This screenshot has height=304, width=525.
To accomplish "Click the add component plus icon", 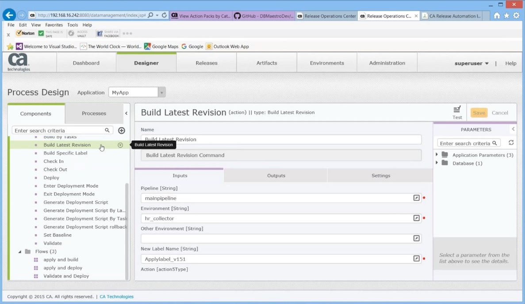I will tap(122, 131).
